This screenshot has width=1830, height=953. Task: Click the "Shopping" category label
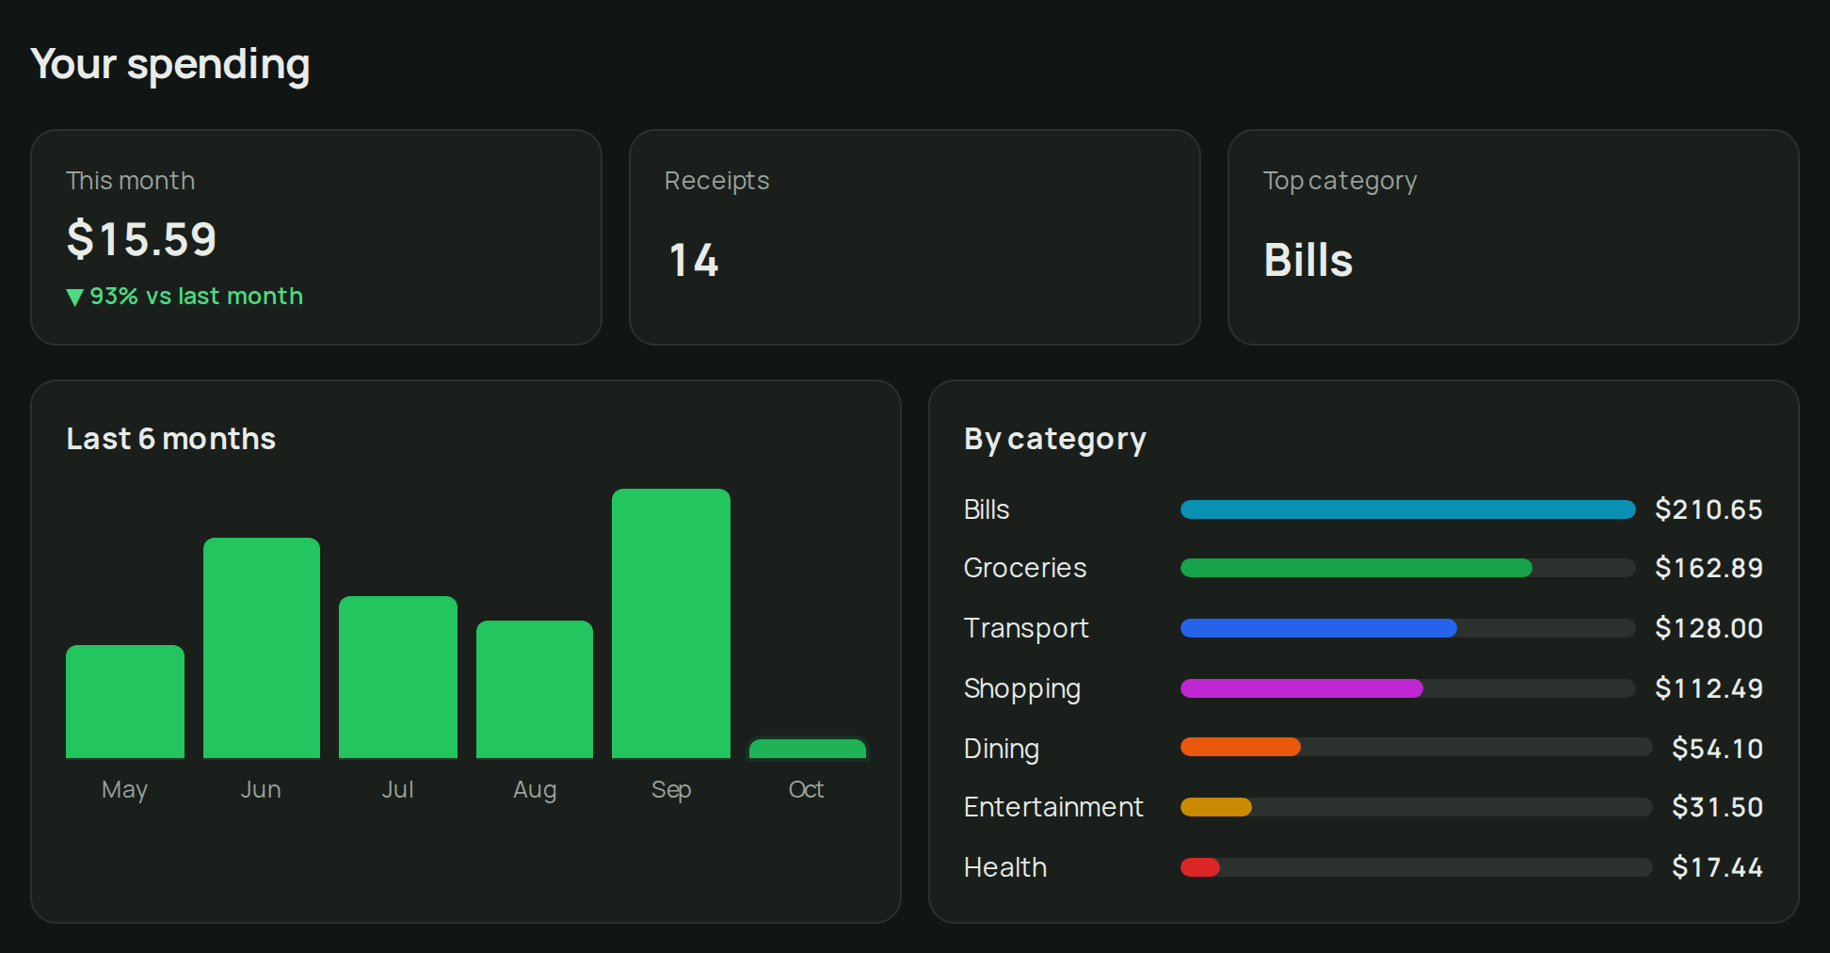coord(1022,689)
